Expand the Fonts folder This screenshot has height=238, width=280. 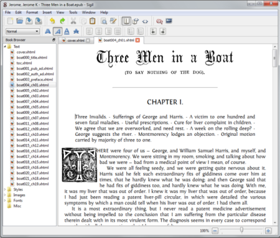tap(5, 201)
